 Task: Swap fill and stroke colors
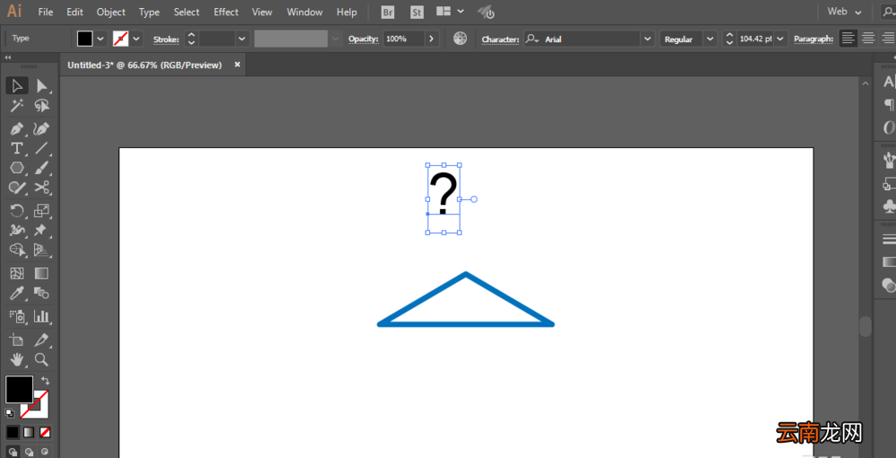pyautogui.click(x=45, y=380)
